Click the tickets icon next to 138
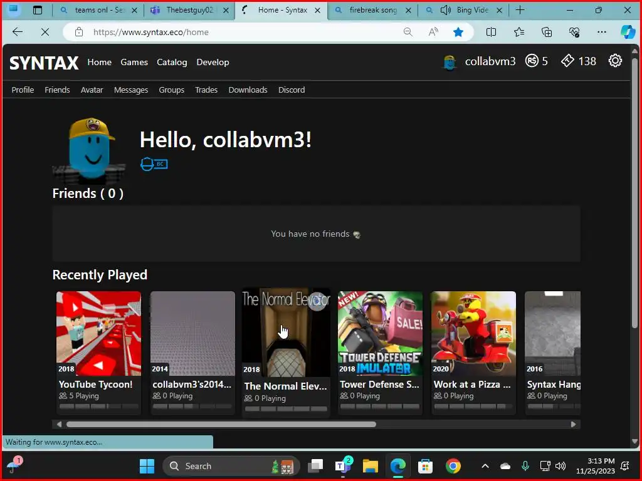 point(567,61)
